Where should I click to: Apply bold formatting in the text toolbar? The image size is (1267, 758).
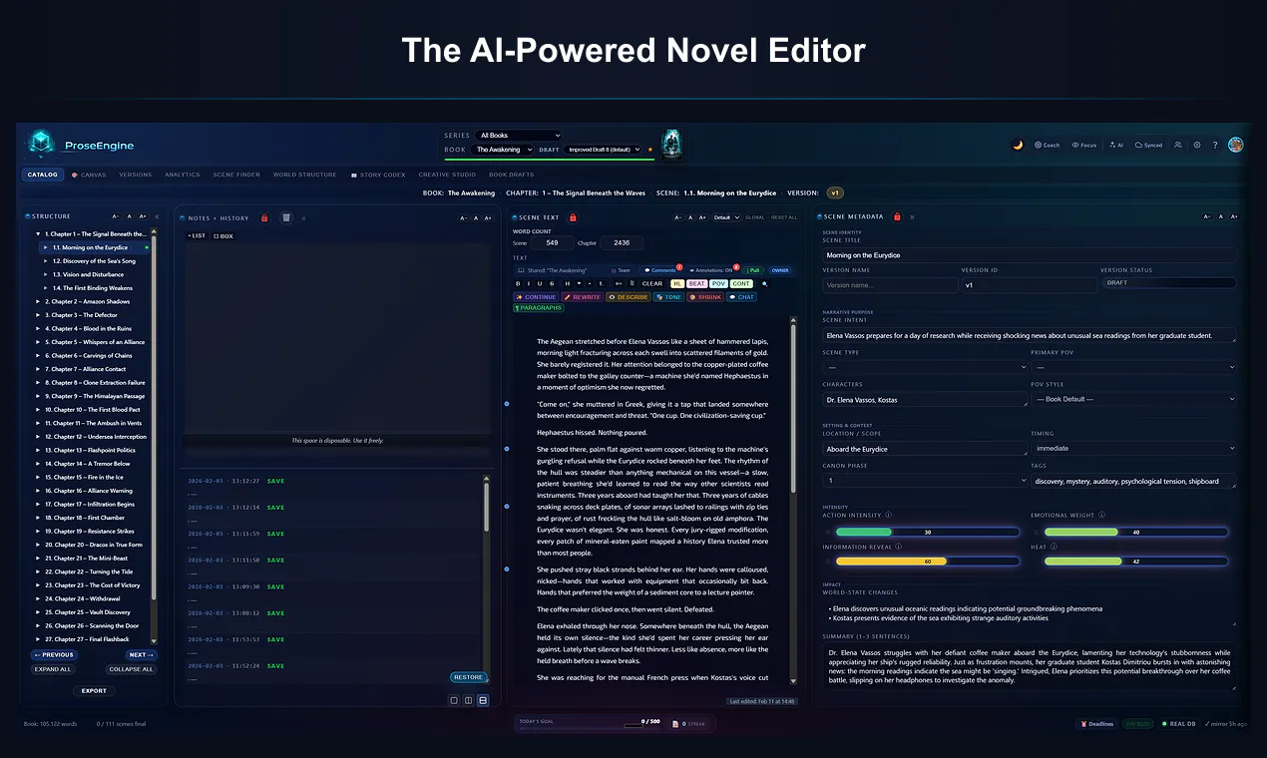518,283
